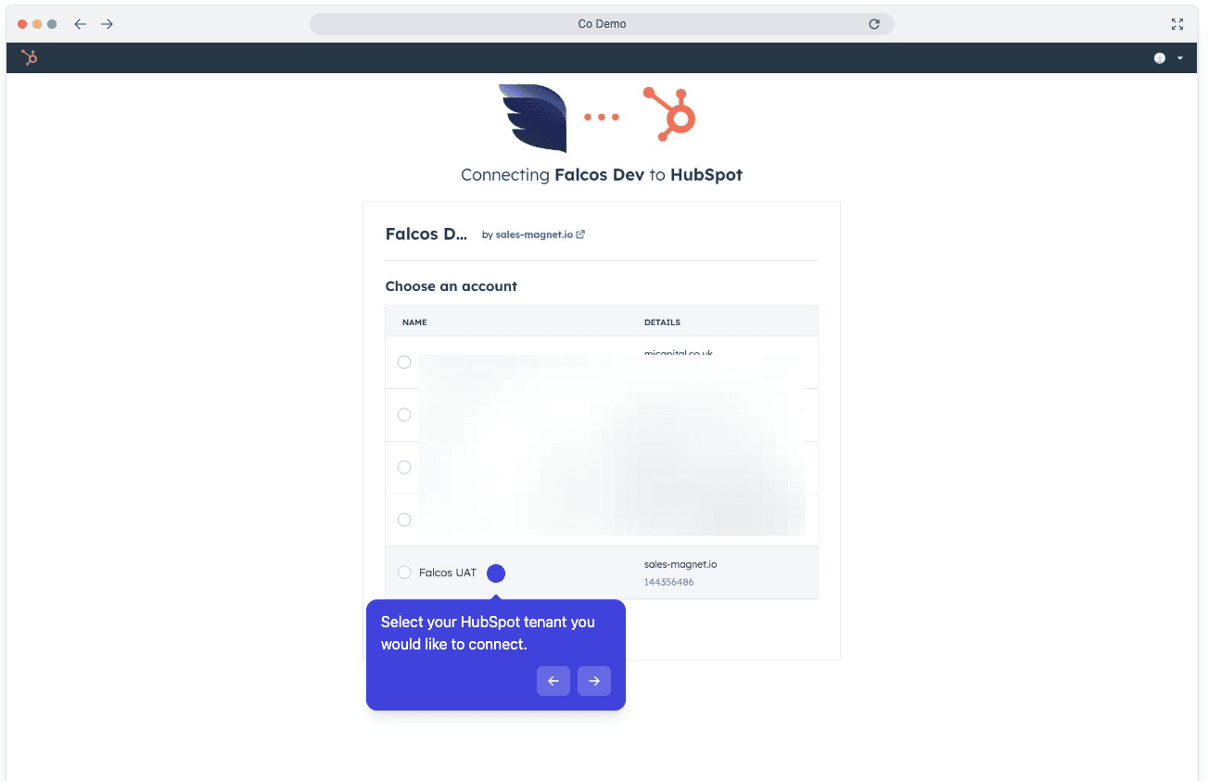Viewport: 1208px width, 781px height.
Task: Open HubSpot home via the sprocket logo
Action: point(30,58)
